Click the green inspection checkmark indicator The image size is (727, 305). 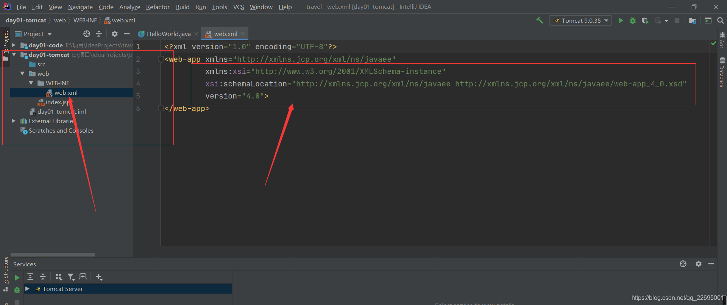click(713, 44)
